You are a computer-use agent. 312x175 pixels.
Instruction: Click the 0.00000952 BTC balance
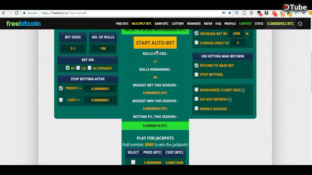[280, 24]
